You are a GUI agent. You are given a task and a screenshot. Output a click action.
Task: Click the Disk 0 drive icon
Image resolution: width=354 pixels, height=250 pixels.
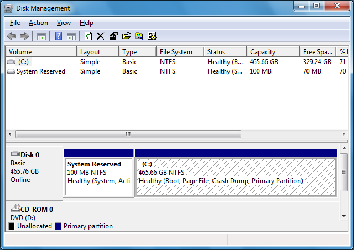coord(15,154)
